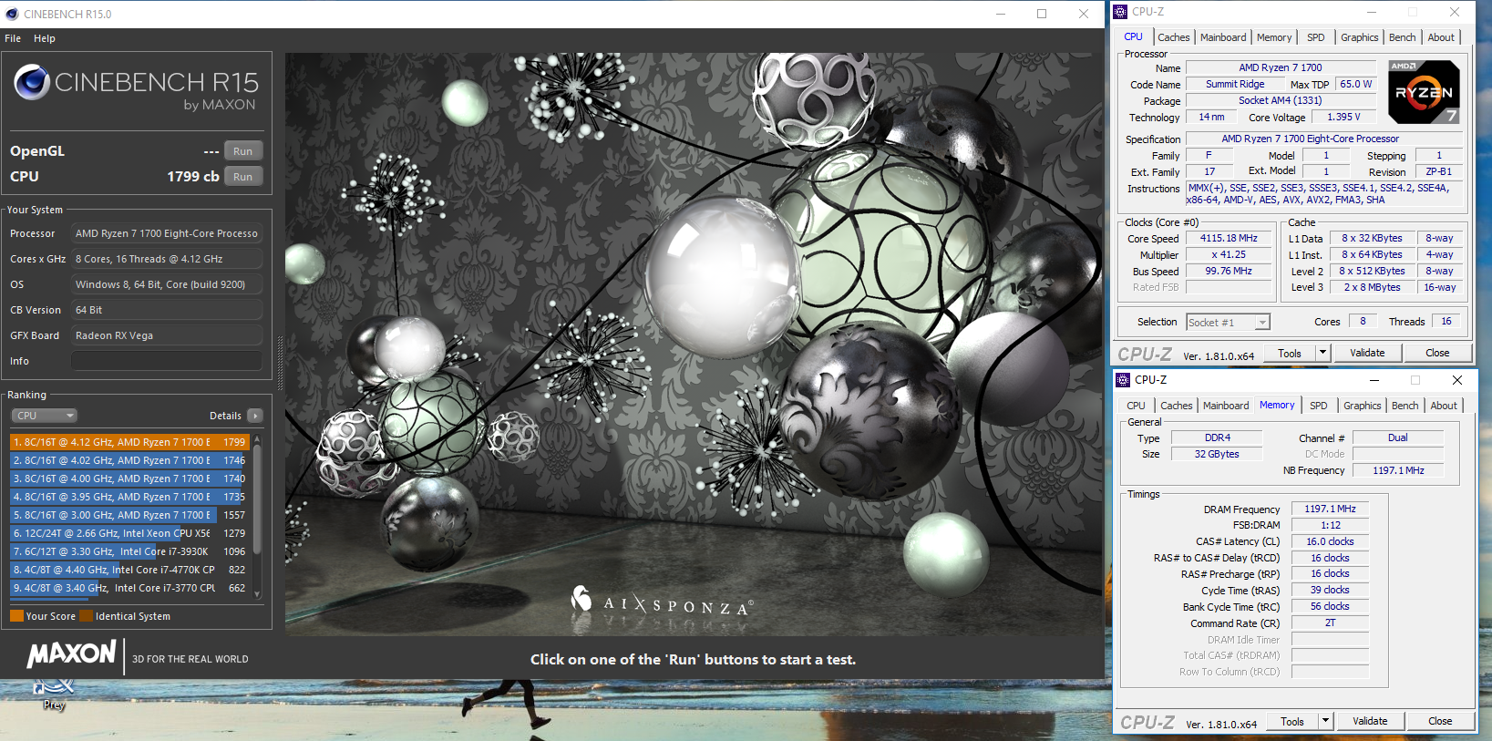1492x741 pixels.
Task: Switch to About tab in top CPU-Z
Action: coord(1442,37)
